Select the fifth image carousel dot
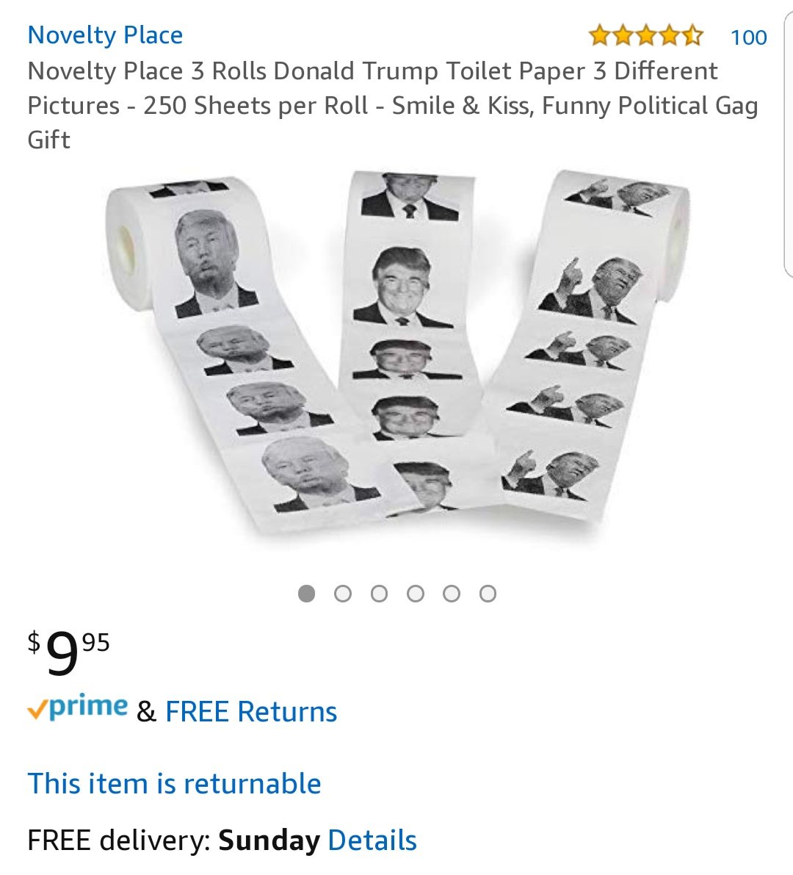This screenshot has height=875, width=793. point(451,593)
